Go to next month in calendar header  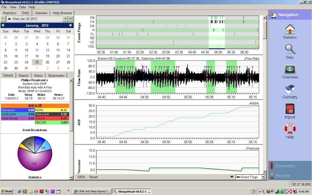(70, 25)
